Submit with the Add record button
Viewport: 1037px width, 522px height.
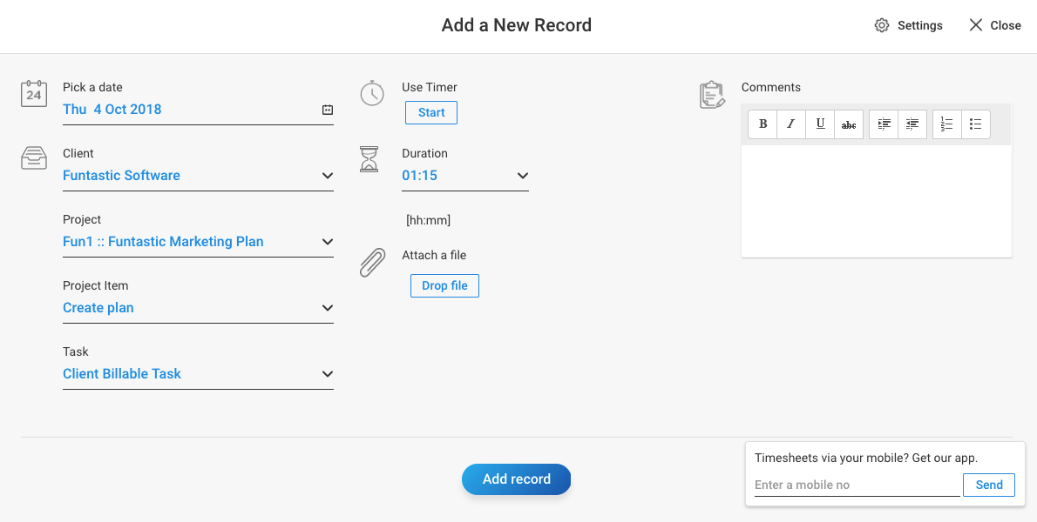[x=516, y=479]
